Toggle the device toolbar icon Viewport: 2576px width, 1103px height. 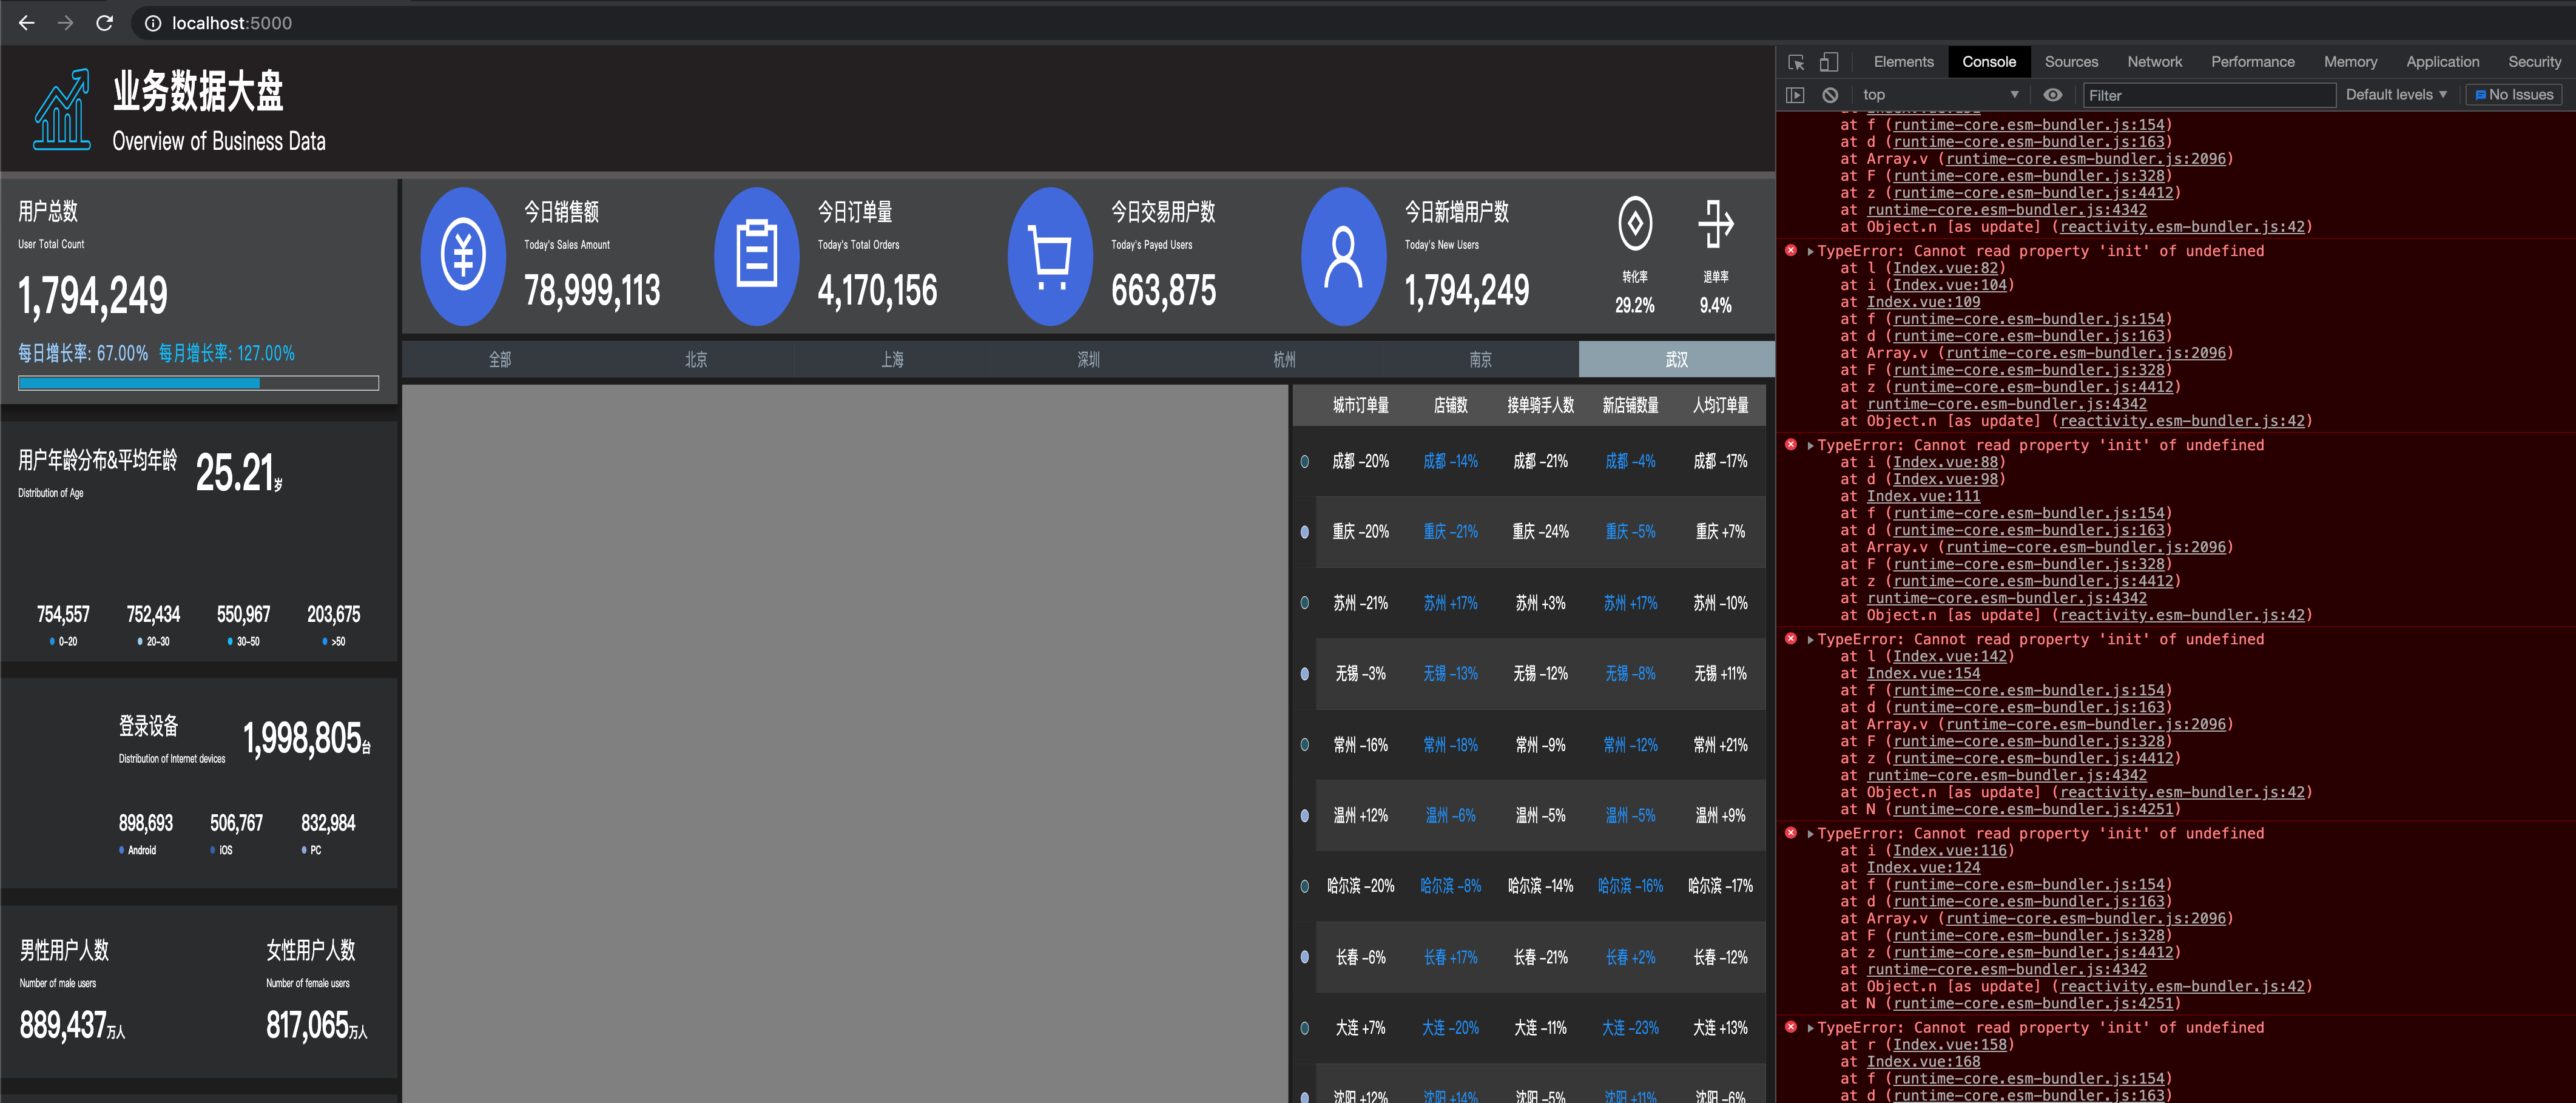[x=1828, y=62]
